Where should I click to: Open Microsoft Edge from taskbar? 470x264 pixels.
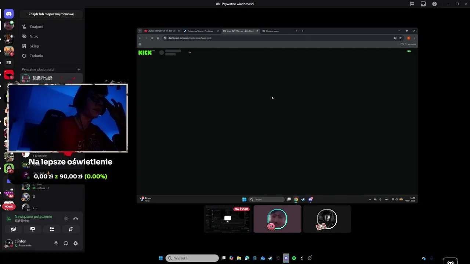click(x=247, y=258)
